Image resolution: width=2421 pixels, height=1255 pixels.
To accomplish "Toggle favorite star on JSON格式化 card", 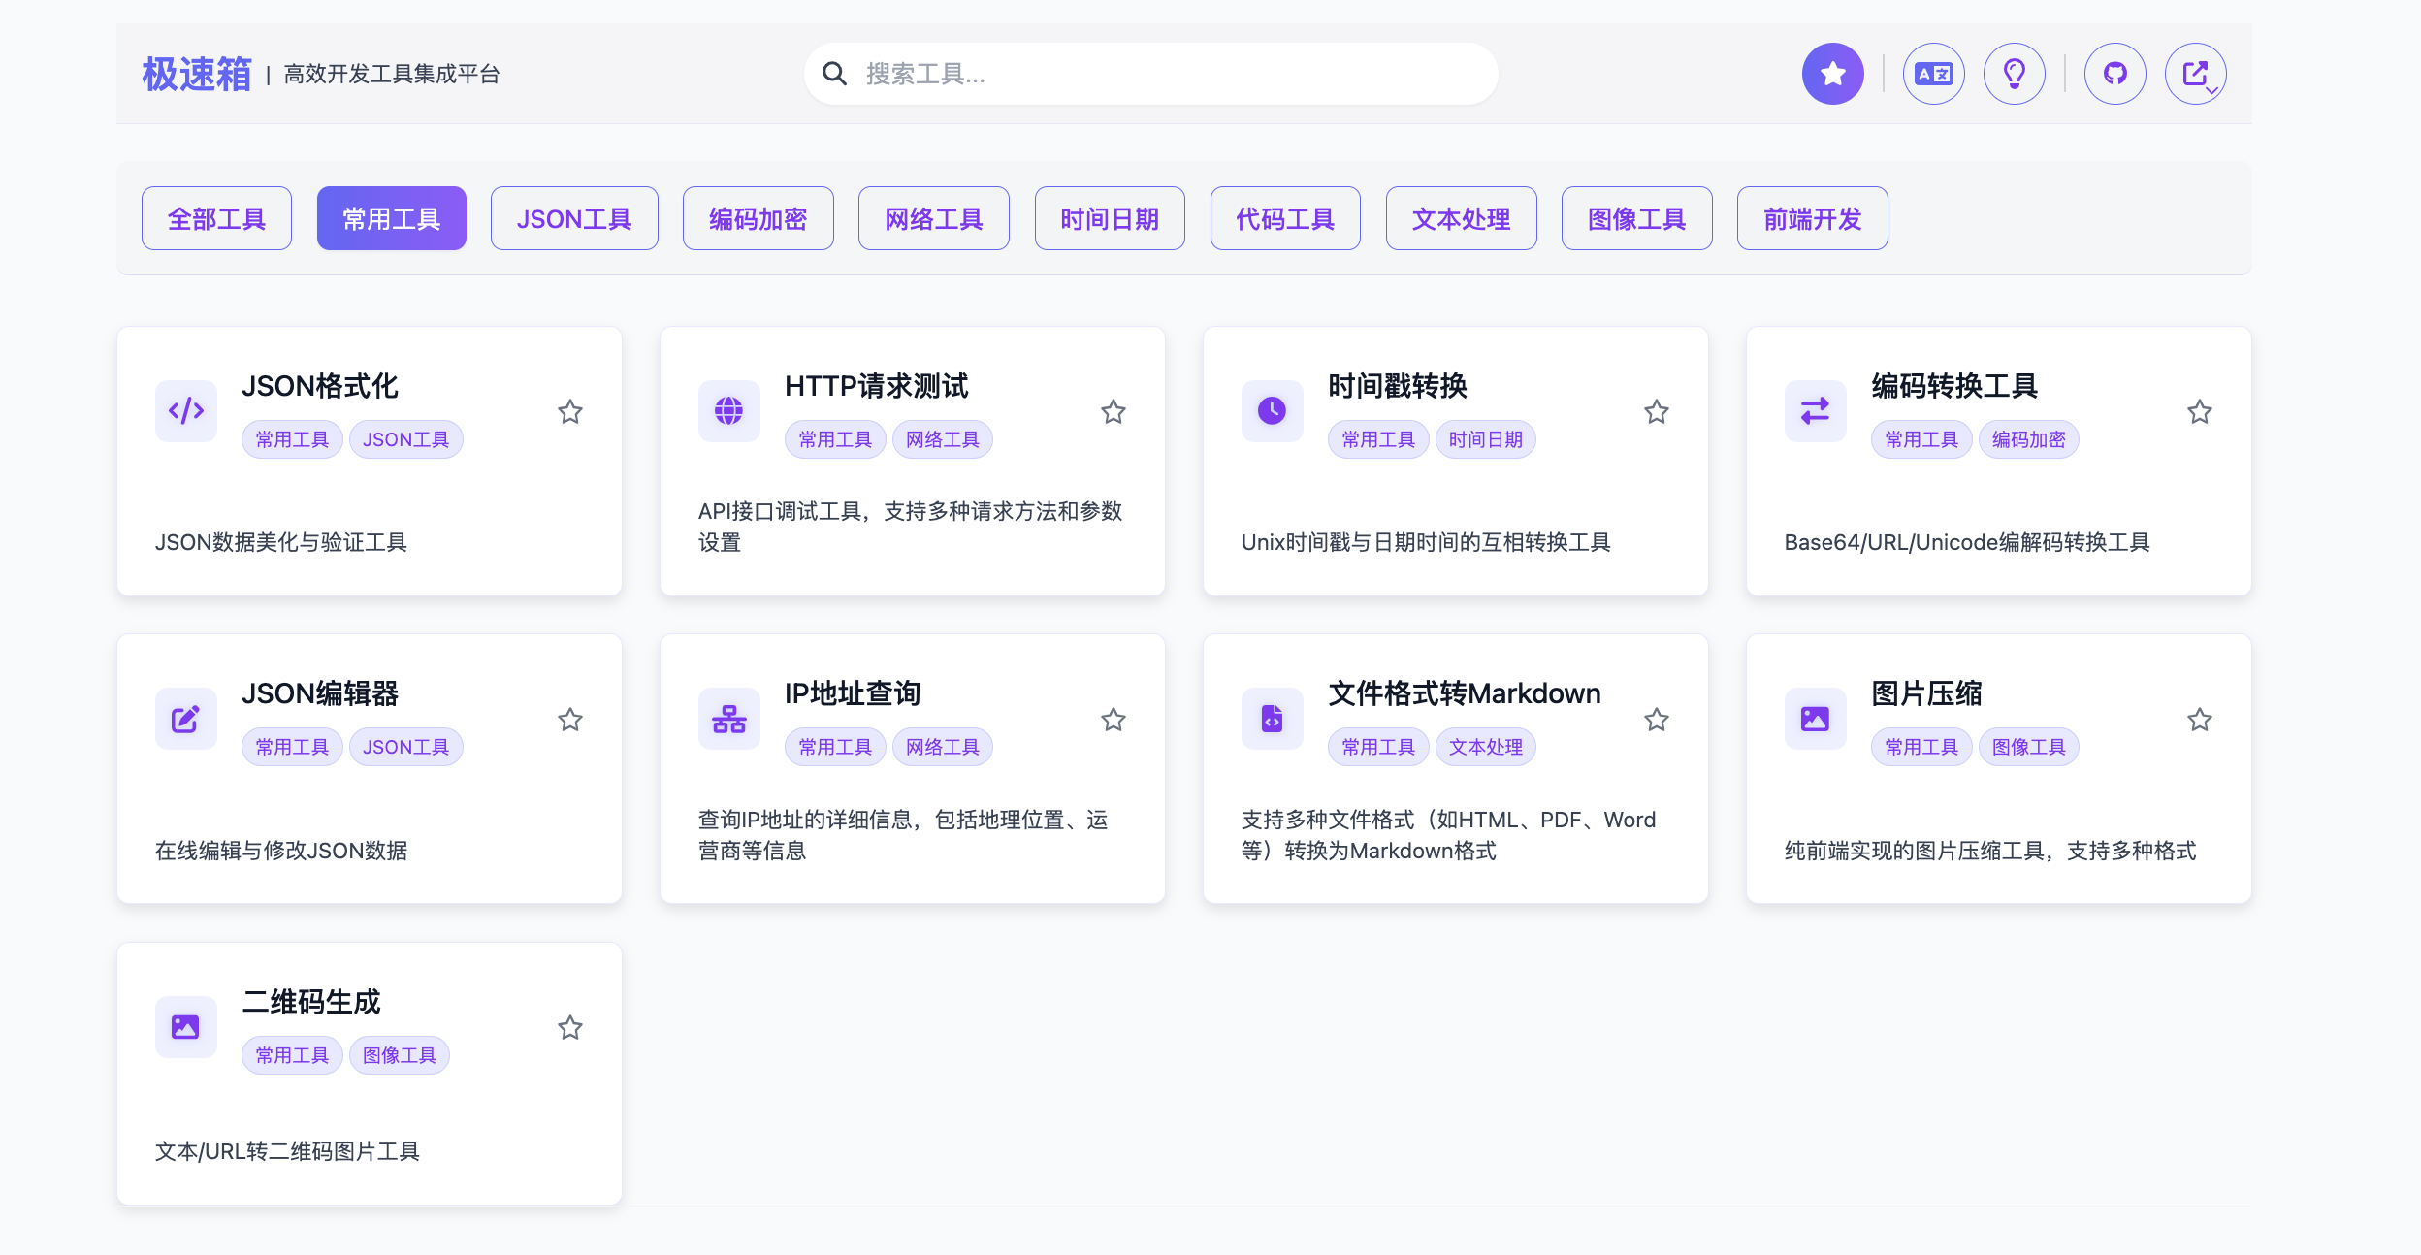I will (570, 412).
